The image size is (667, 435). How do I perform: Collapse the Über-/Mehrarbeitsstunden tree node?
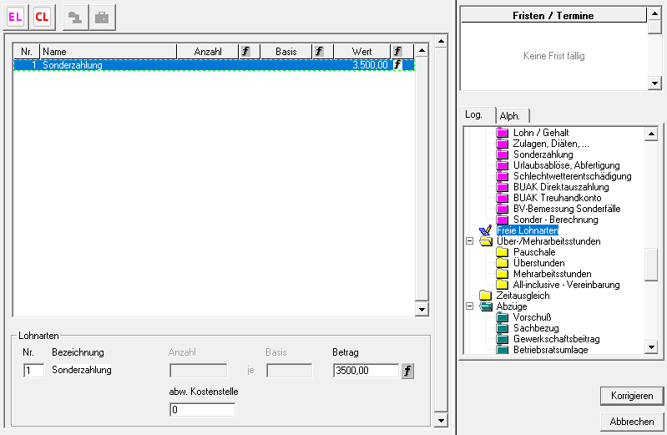point(470,241)
